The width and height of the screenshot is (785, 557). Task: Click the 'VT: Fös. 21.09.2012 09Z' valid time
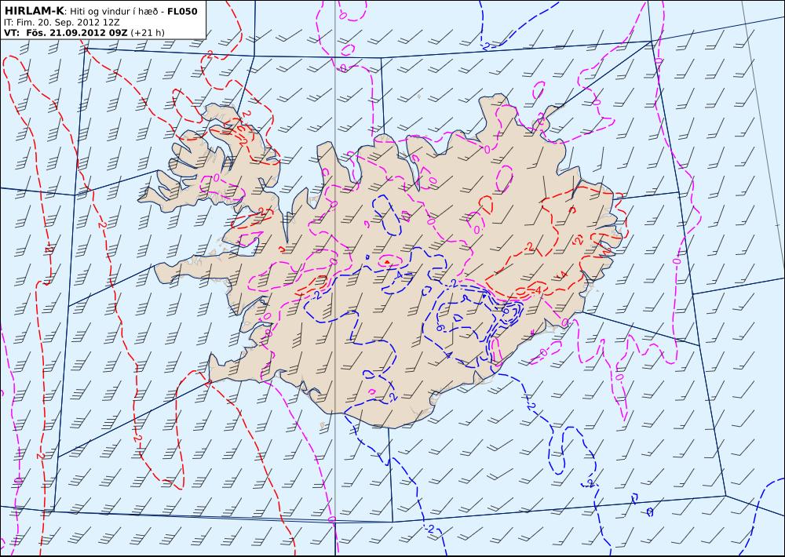click(66, 33)
